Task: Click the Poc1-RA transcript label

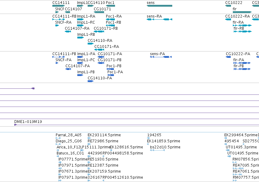Action: (x=114, y=16)
